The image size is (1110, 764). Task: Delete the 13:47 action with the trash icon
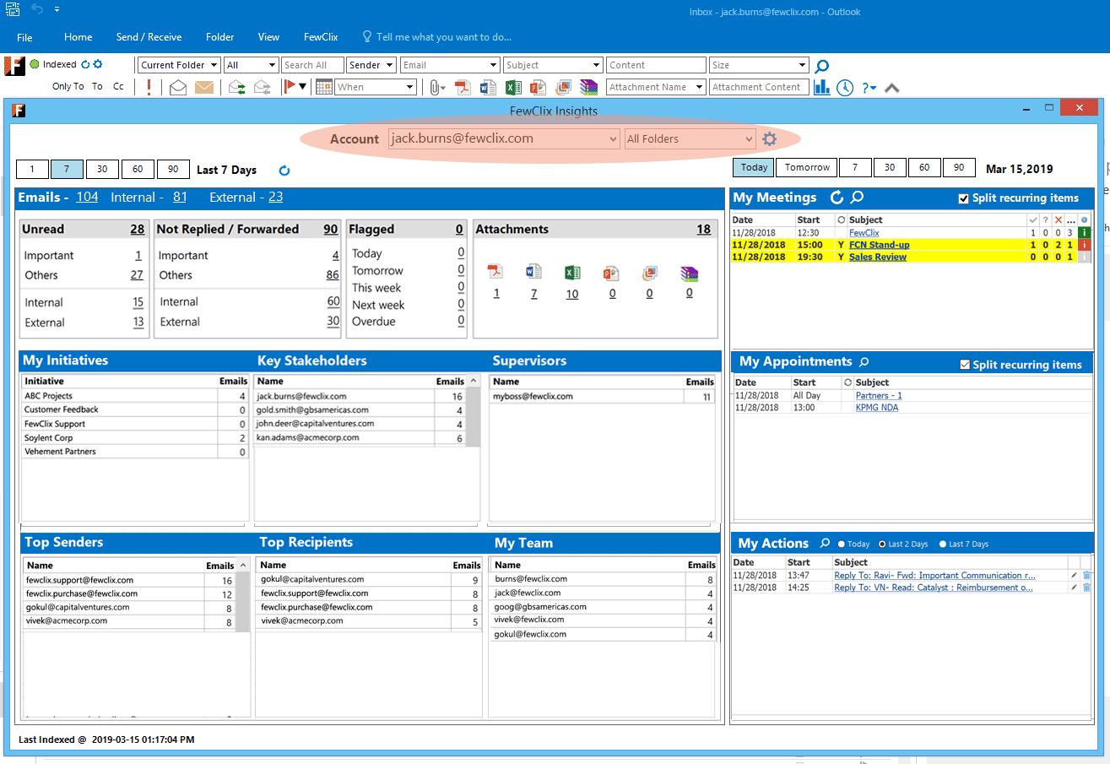(x=1086, y=576)
